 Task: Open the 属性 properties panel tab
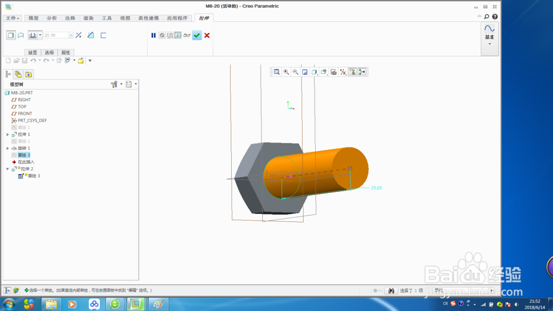[66, 52]
